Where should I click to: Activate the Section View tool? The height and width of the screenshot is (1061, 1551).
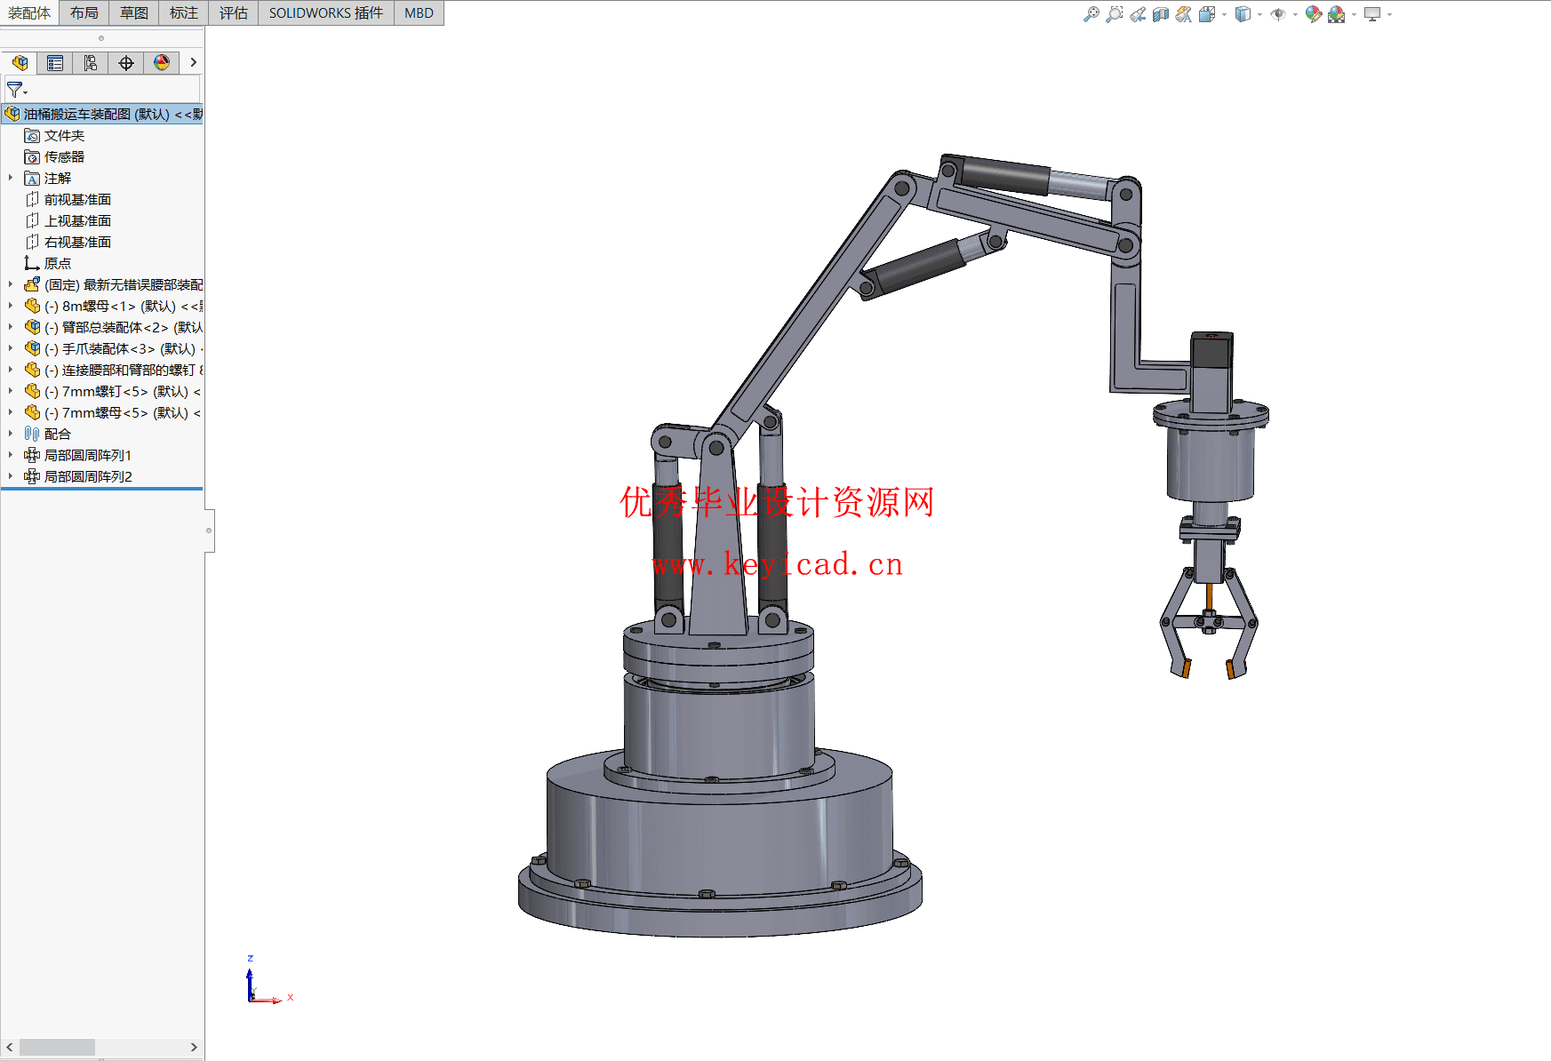[x=1160, y=14]
